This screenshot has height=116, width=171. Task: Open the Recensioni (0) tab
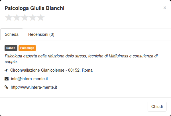tap(41, 34)
